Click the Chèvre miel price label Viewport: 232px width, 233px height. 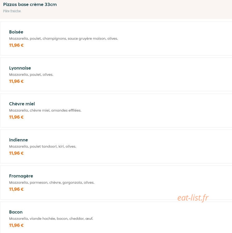[16, 117]
